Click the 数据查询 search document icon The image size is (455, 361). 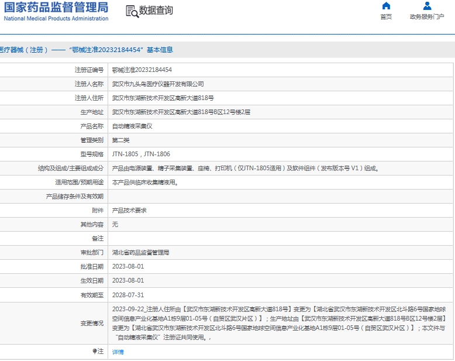pos(132,11)
